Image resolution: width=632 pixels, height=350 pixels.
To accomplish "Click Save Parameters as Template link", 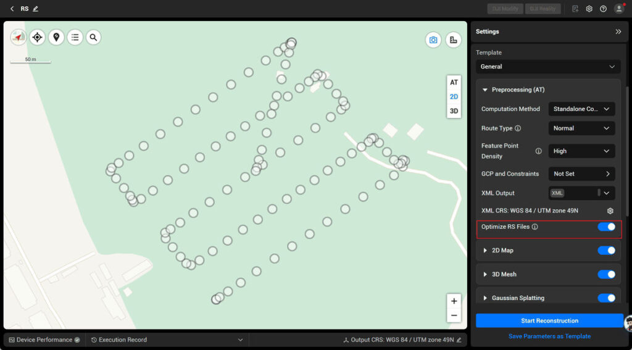I will (x=549, y=336).
